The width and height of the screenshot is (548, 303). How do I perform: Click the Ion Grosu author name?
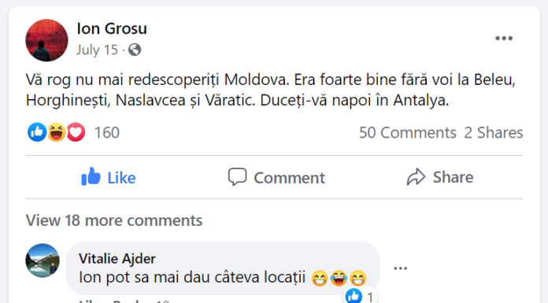112,28
